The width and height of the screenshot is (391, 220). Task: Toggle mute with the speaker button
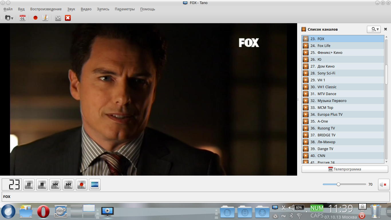[x=384, y=184]
